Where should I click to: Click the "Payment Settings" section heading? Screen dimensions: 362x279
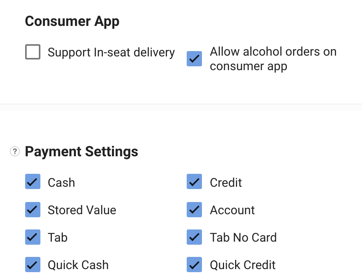click(82, 152)
